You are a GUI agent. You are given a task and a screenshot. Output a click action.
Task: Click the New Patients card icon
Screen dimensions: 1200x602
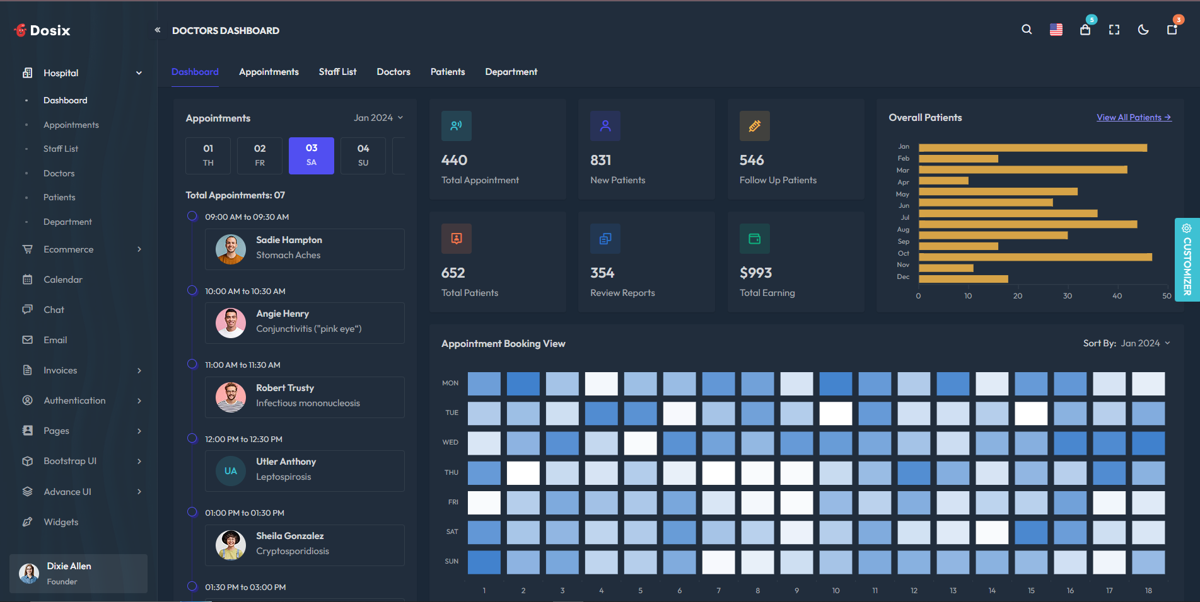click(x=605, y=126)
